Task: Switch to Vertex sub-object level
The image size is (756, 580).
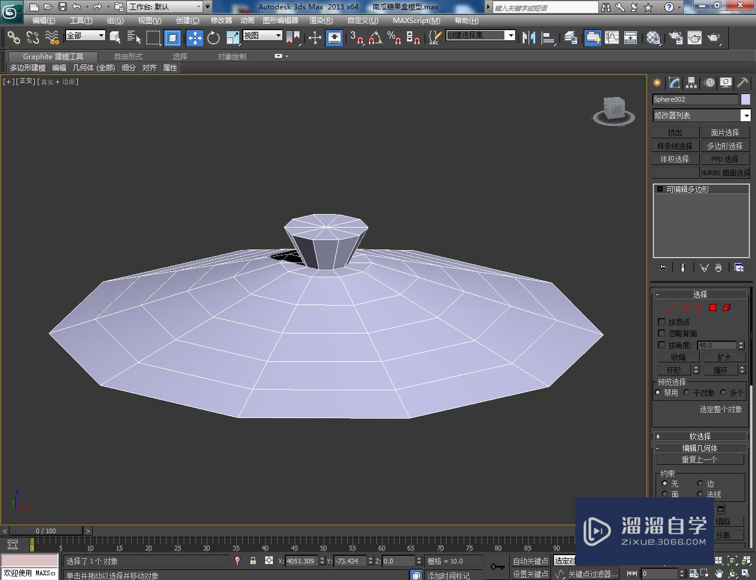Action: [x=670, y=307]
